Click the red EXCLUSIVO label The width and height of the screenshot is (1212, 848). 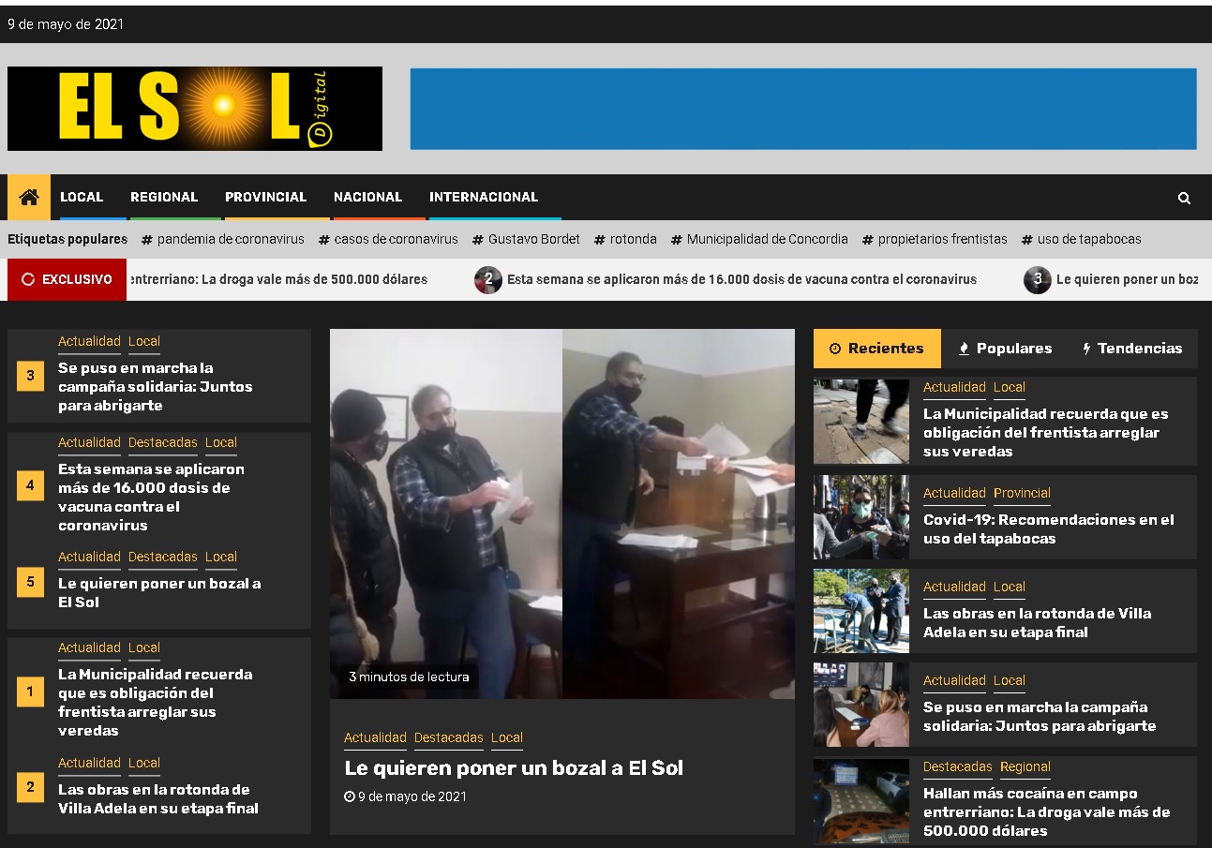tap(67, 279)
